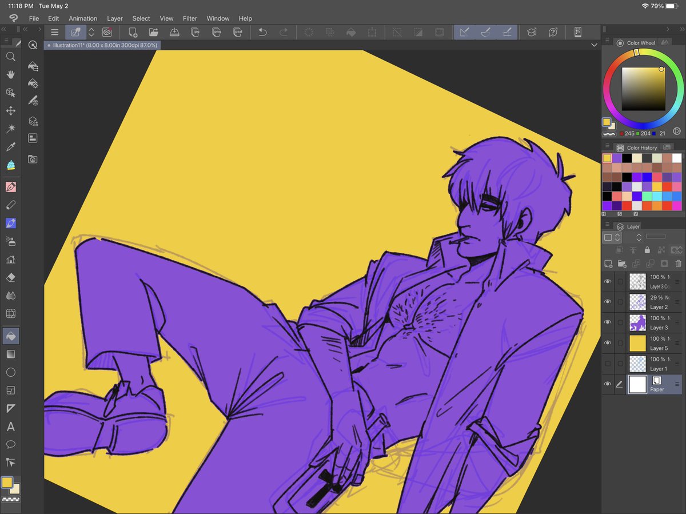Open layer color dropdown stepper in Layer panel

point(618,237)
